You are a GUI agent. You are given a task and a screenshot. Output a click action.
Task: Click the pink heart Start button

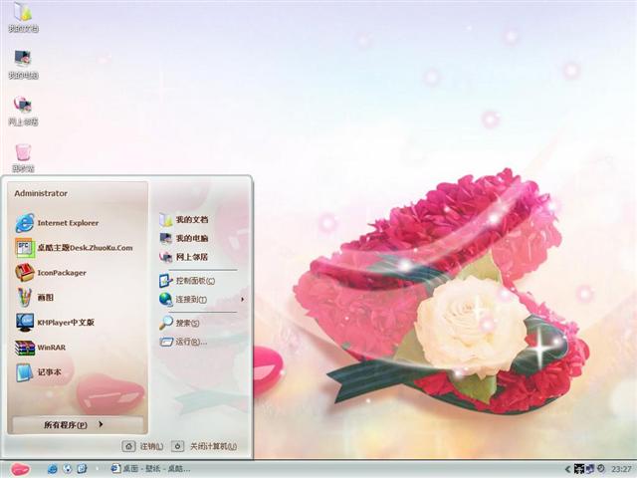click(x=20, y=469)
